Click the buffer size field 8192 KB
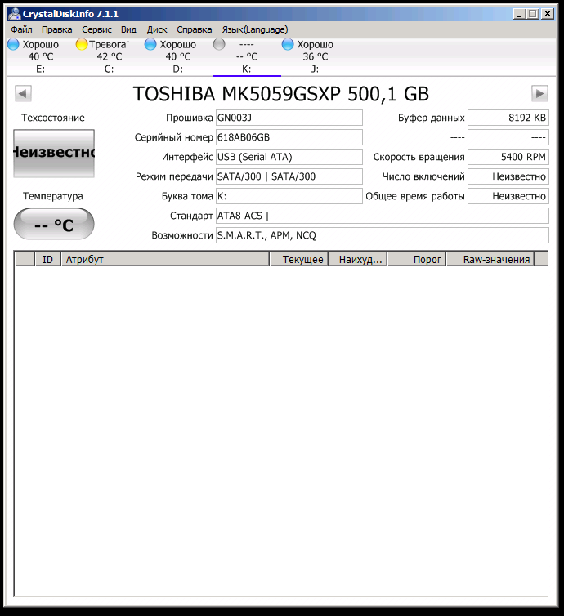This screenshot has width=564, height=616. 508,118
